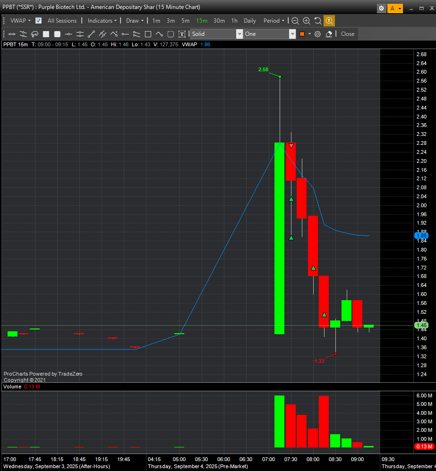This screenshot has width=436, height=471.
Task: Open the Period dropdown menu
Action: tap(274, 21)
